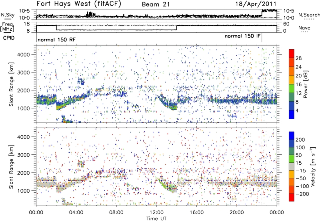Image resolution: width=320 pixels, height=221 pixels.
Task: Click the '-100' tick on Velocity colorbar
Action: pyautogui.click(x=302, y=186)
